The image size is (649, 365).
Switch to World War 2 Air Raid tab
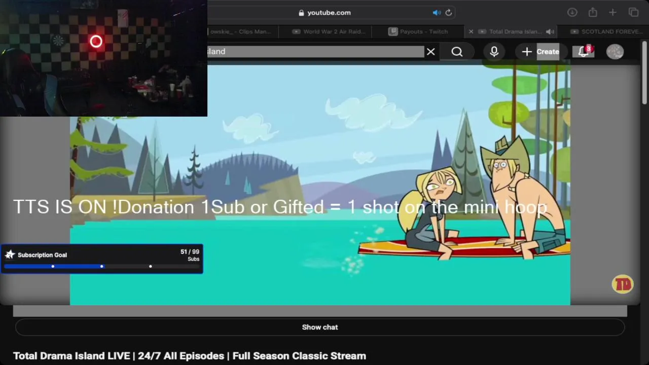point(329,31)
